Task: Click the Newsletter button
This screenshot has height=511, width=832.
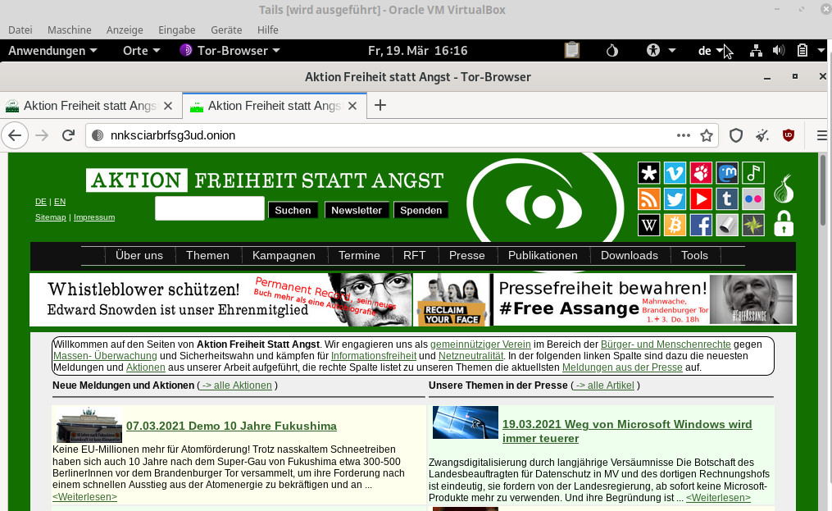Action: pos(357,210)
